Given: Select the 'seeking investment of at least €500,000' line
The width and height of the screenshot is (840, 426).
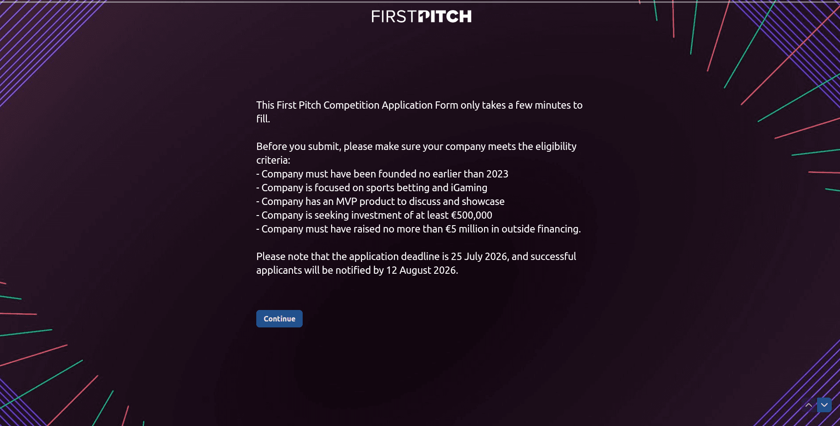Looking at the screenshot, I should tap(374, 215).
